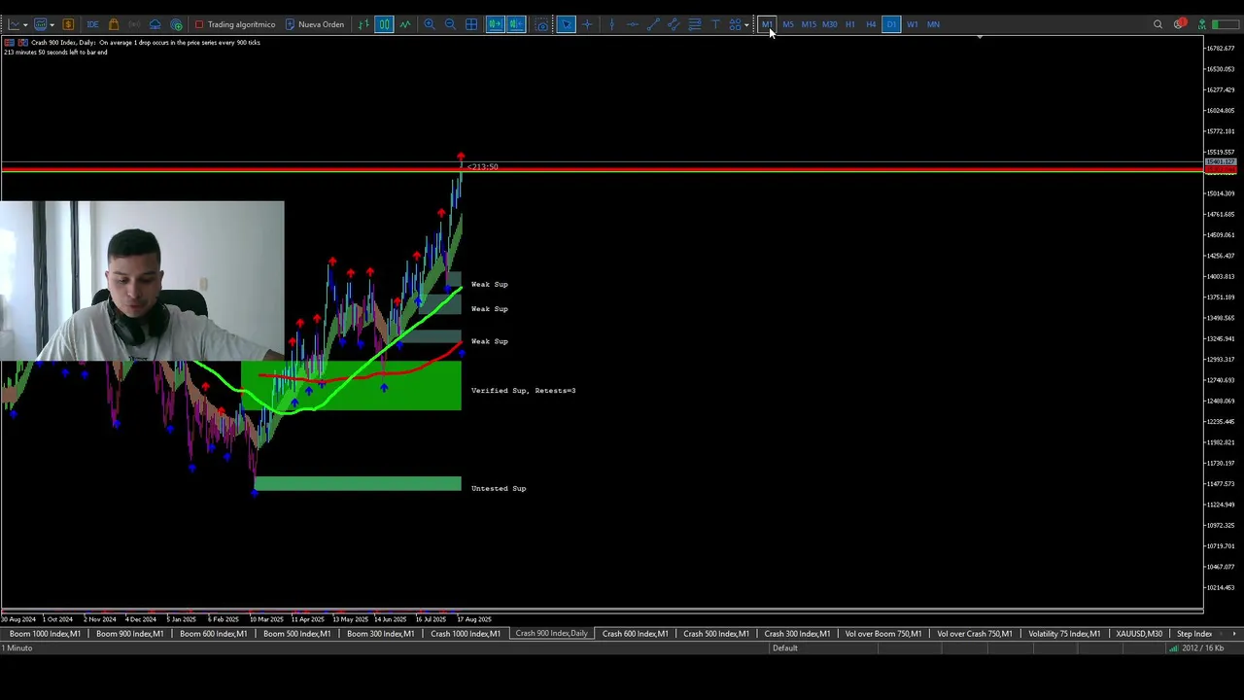Select the horizontal line drawing tool
This screenshot has width=1244, height=700.
[632, 24]
